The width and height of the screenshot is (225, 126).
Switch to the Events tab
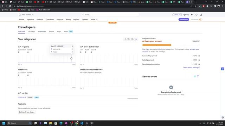[52, 31]
